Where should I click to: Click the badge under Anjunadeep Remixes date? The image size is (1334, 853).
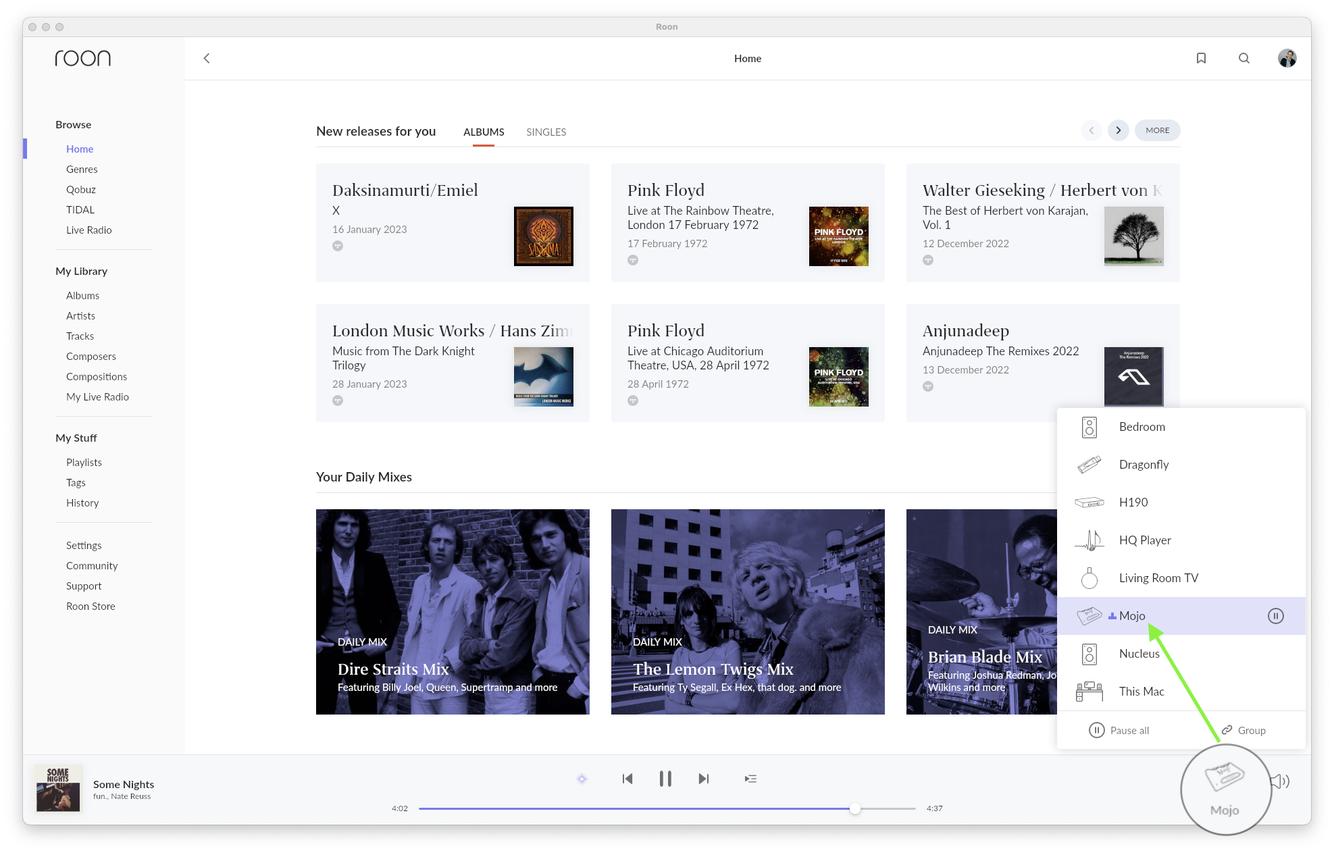(x=928, y=386)
